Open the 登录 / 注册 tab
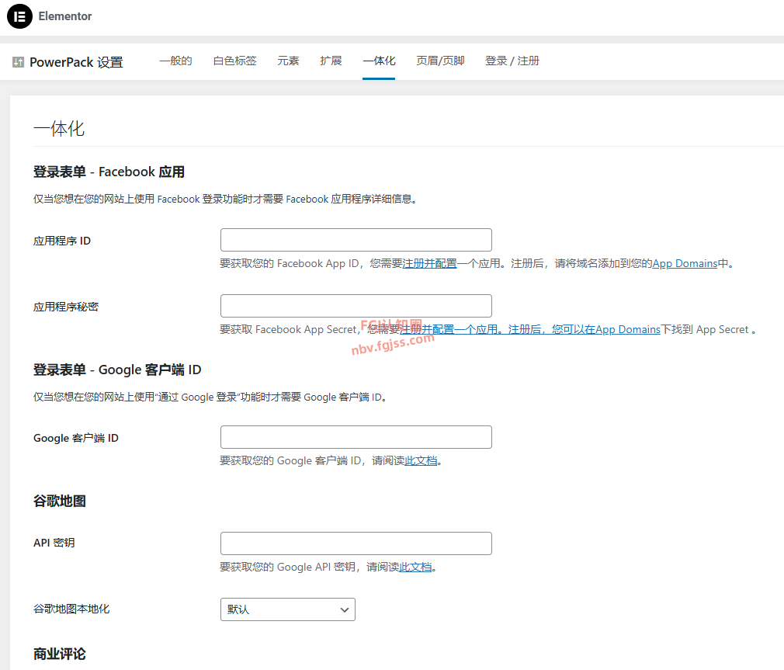Viewport: 784px width, 670px height. point(512,61)
